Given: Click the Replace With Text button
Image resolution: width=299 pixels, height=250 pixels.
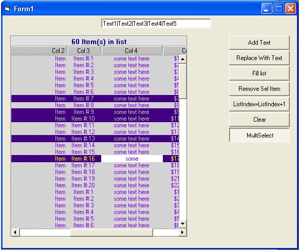Looking at the screenshot, I should point(259,57).
